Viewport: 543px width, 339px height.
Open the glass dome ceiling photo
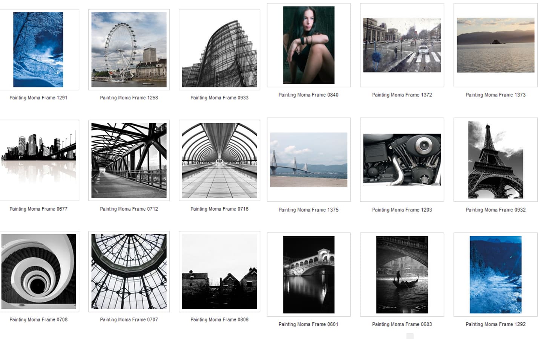129,271
